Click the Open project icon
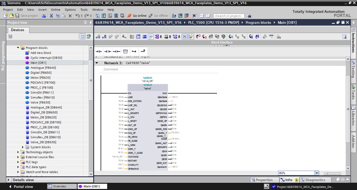Screen dimensions: 357x190 pos(12,16)
